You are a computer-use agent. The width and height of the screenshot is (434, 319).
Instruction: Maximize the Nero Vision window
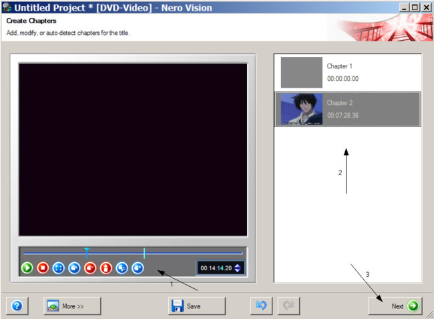coord(415,7)
